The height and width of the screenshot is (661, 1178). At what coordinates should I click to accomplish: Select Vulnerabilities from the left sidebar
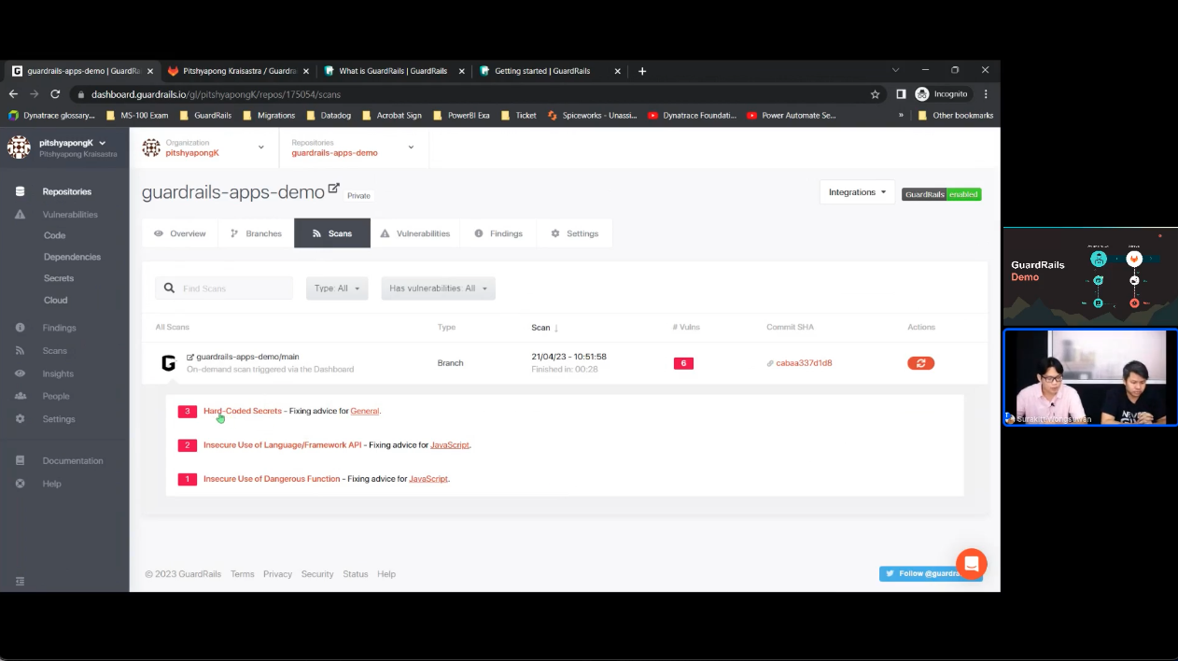(70, 214)
